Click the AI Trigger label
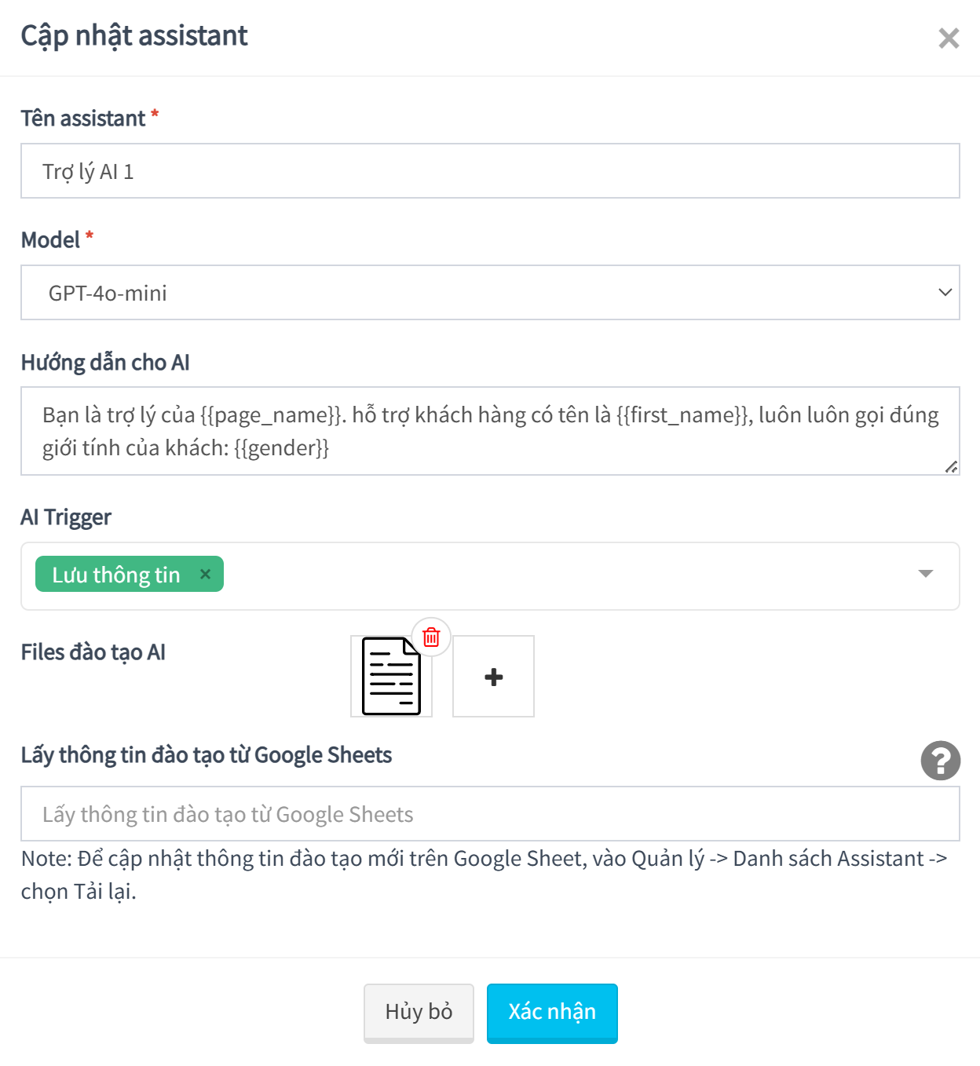This screenshot has width=980, height=1066. (x=66, y=517)
